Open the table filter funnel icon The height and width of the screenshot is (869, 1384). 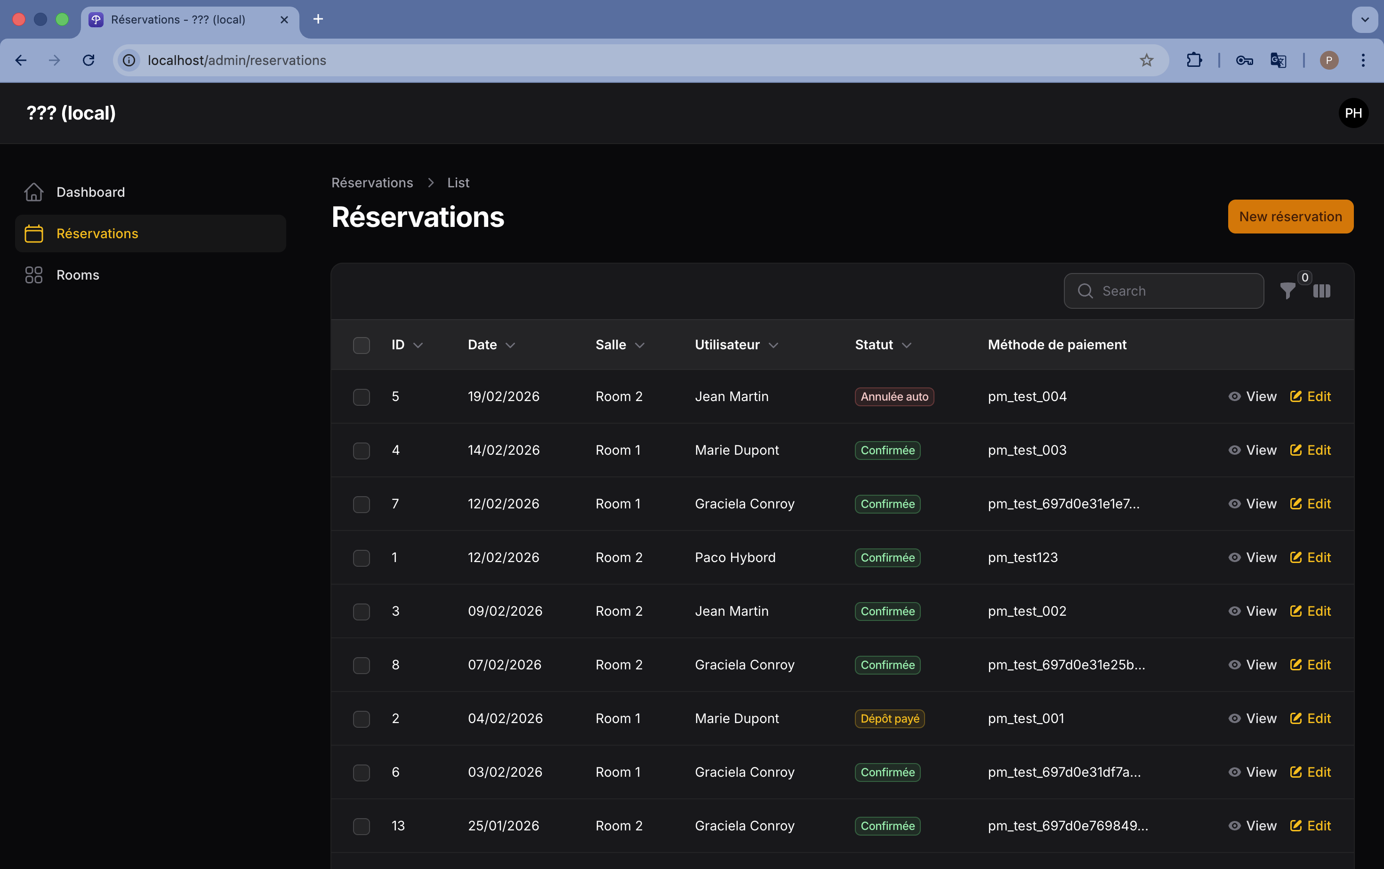pos(1287,291)
